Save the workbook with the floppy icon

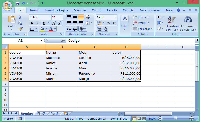point(17,3)
